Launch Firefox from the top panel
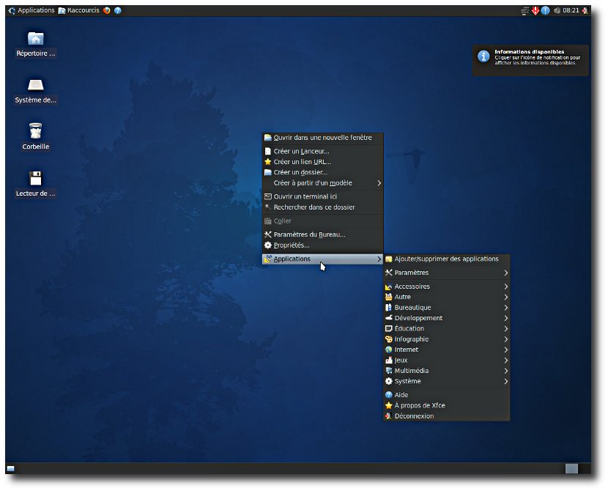The height and width of the screenshot is (491, 608). click(x=107, y=10)
